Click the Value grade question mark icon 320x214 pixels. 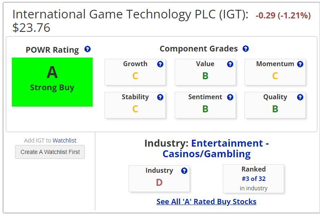click(230, 64)
